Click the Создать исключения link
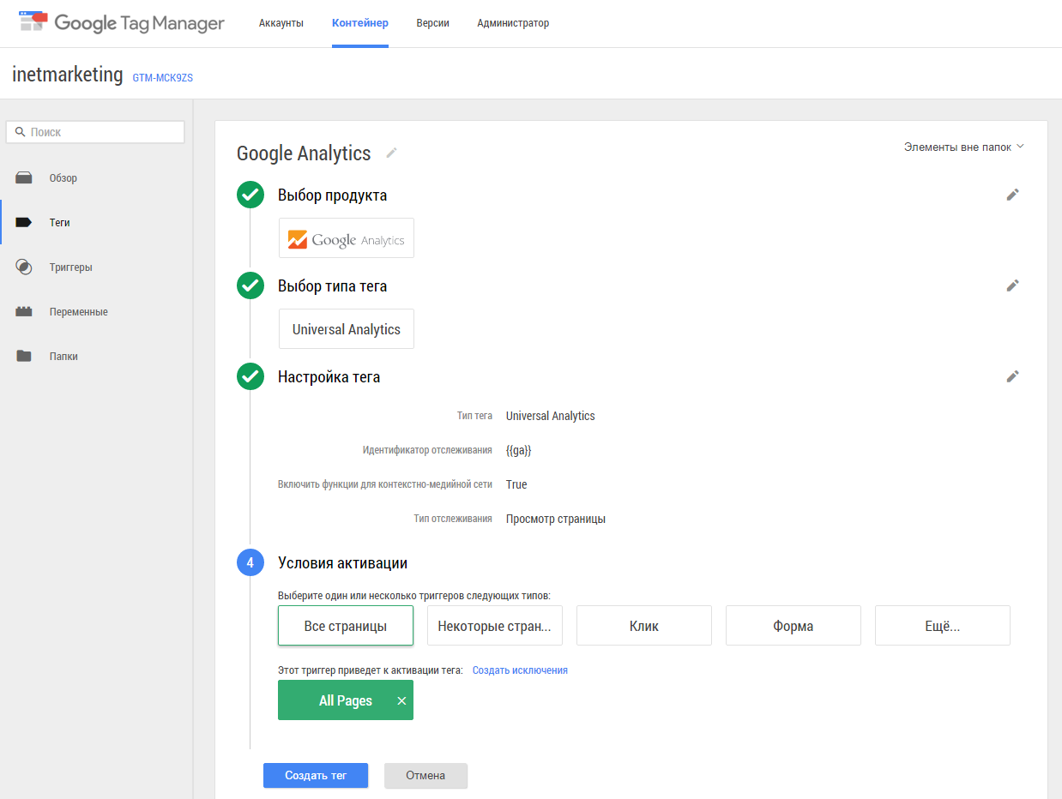 [x=520, y=670]
